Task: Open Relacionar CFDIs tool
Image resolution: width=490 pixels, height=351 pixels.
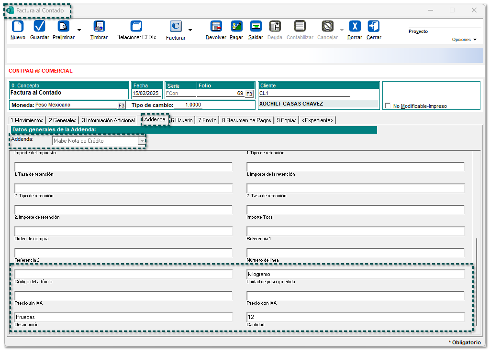Action: [x=136, y=26]
